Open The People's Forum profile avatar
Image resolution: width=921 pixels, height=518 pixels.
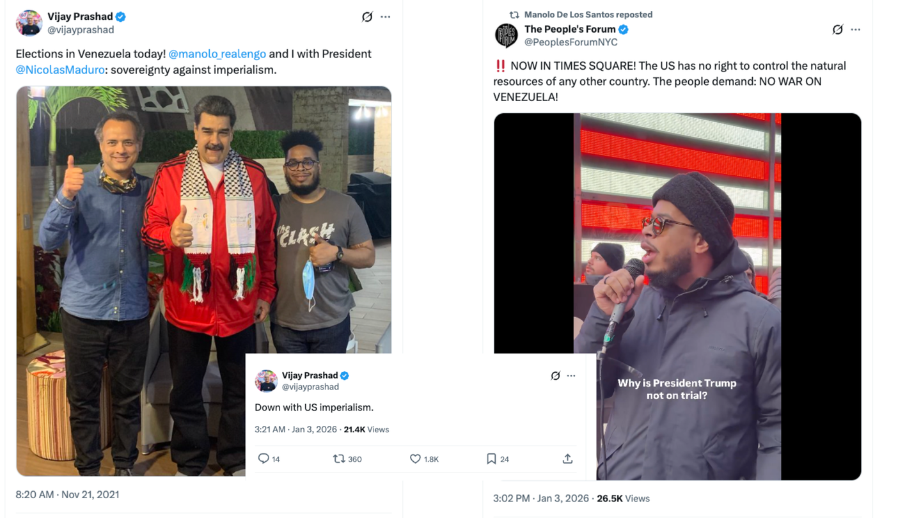click(507, 35)
